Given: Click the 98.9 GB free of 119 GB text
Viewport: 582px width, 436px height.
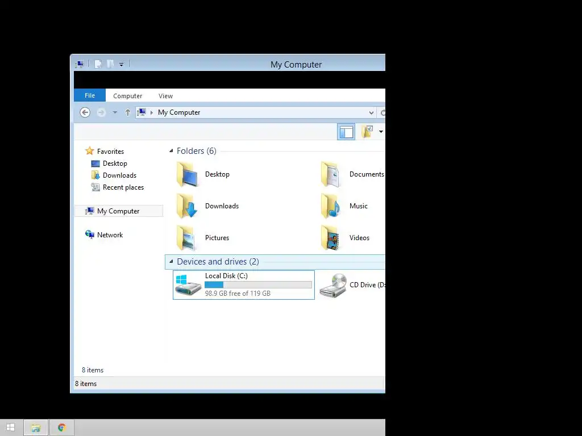Looking at the screenshot, I should [x=238, y=294].
